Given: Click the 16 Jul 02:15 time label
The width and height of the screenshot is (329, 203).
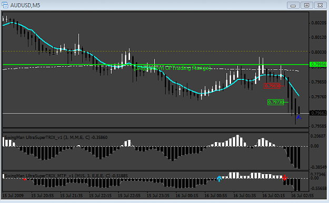Looking at the screenshot, I should point(274,196).
